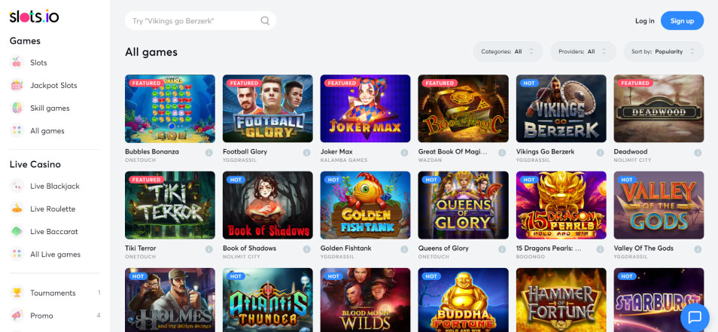Click the slots.io logo
The width and height of the screenshot is (718, 332).
[35, 17]
